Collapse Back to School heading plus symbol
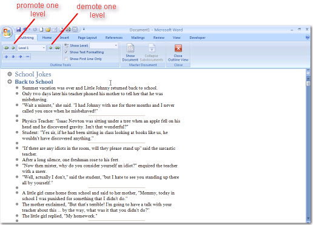Viewport: 313px width, 225px height. click(x=10, y=81)
